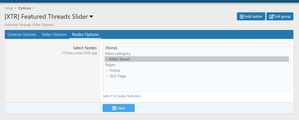Click the Edit group button
The height and width of the screenshot is (120, 299).
pos(280,16)
